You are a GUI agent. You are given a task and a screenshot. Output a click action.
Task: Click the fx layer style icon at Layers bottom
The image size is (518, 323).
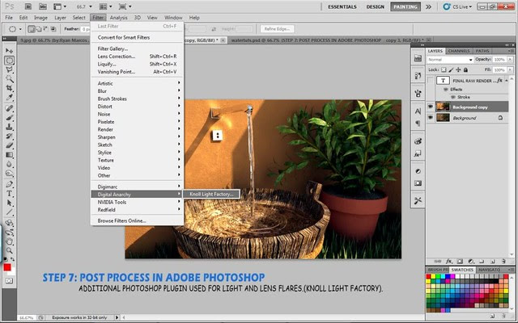[x=448, y=261]
